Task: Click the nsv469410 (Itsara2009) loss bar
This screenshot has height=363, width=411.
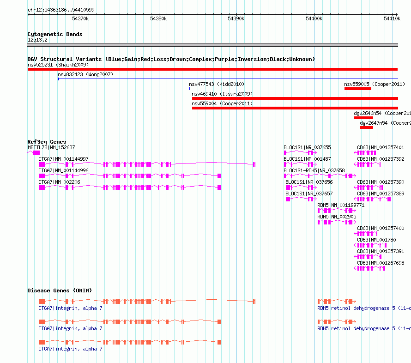Action: (295, 98)
